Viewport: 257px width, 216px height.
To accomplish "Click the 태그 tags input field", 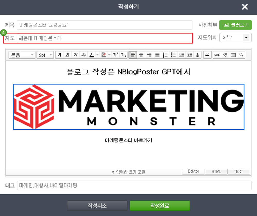I will point(134,185).
